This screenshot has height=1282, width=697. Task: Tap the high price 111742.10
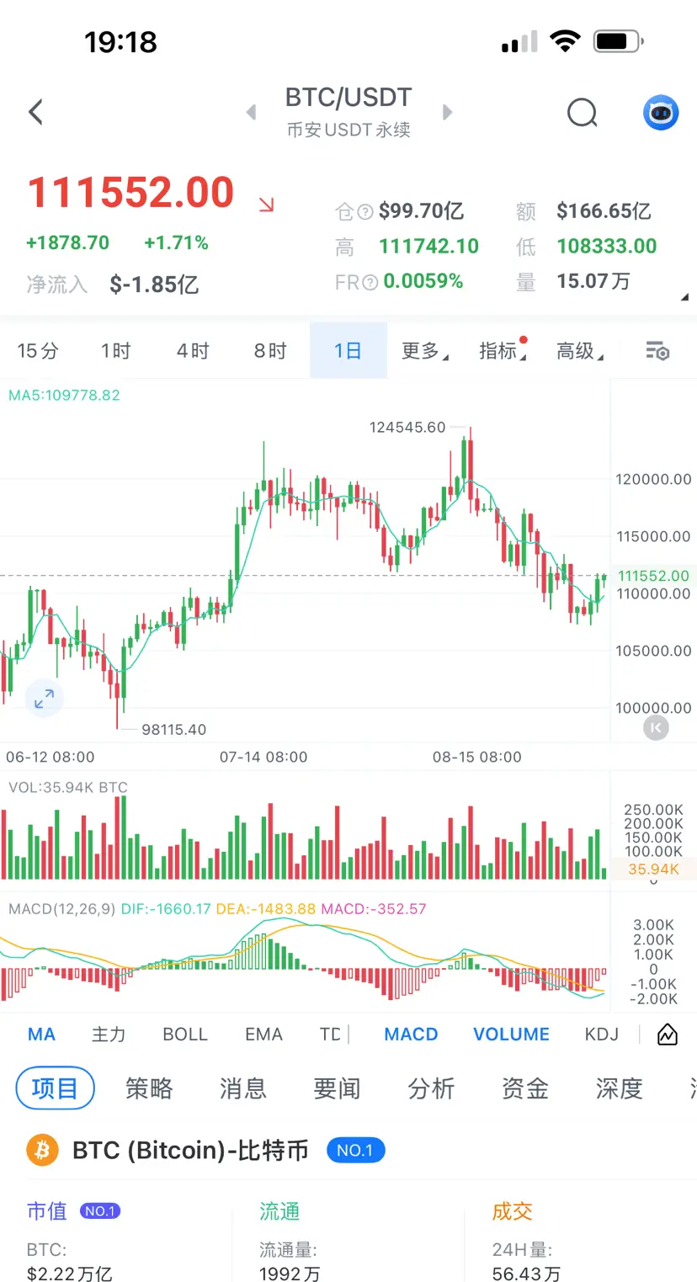coord(428,247)
